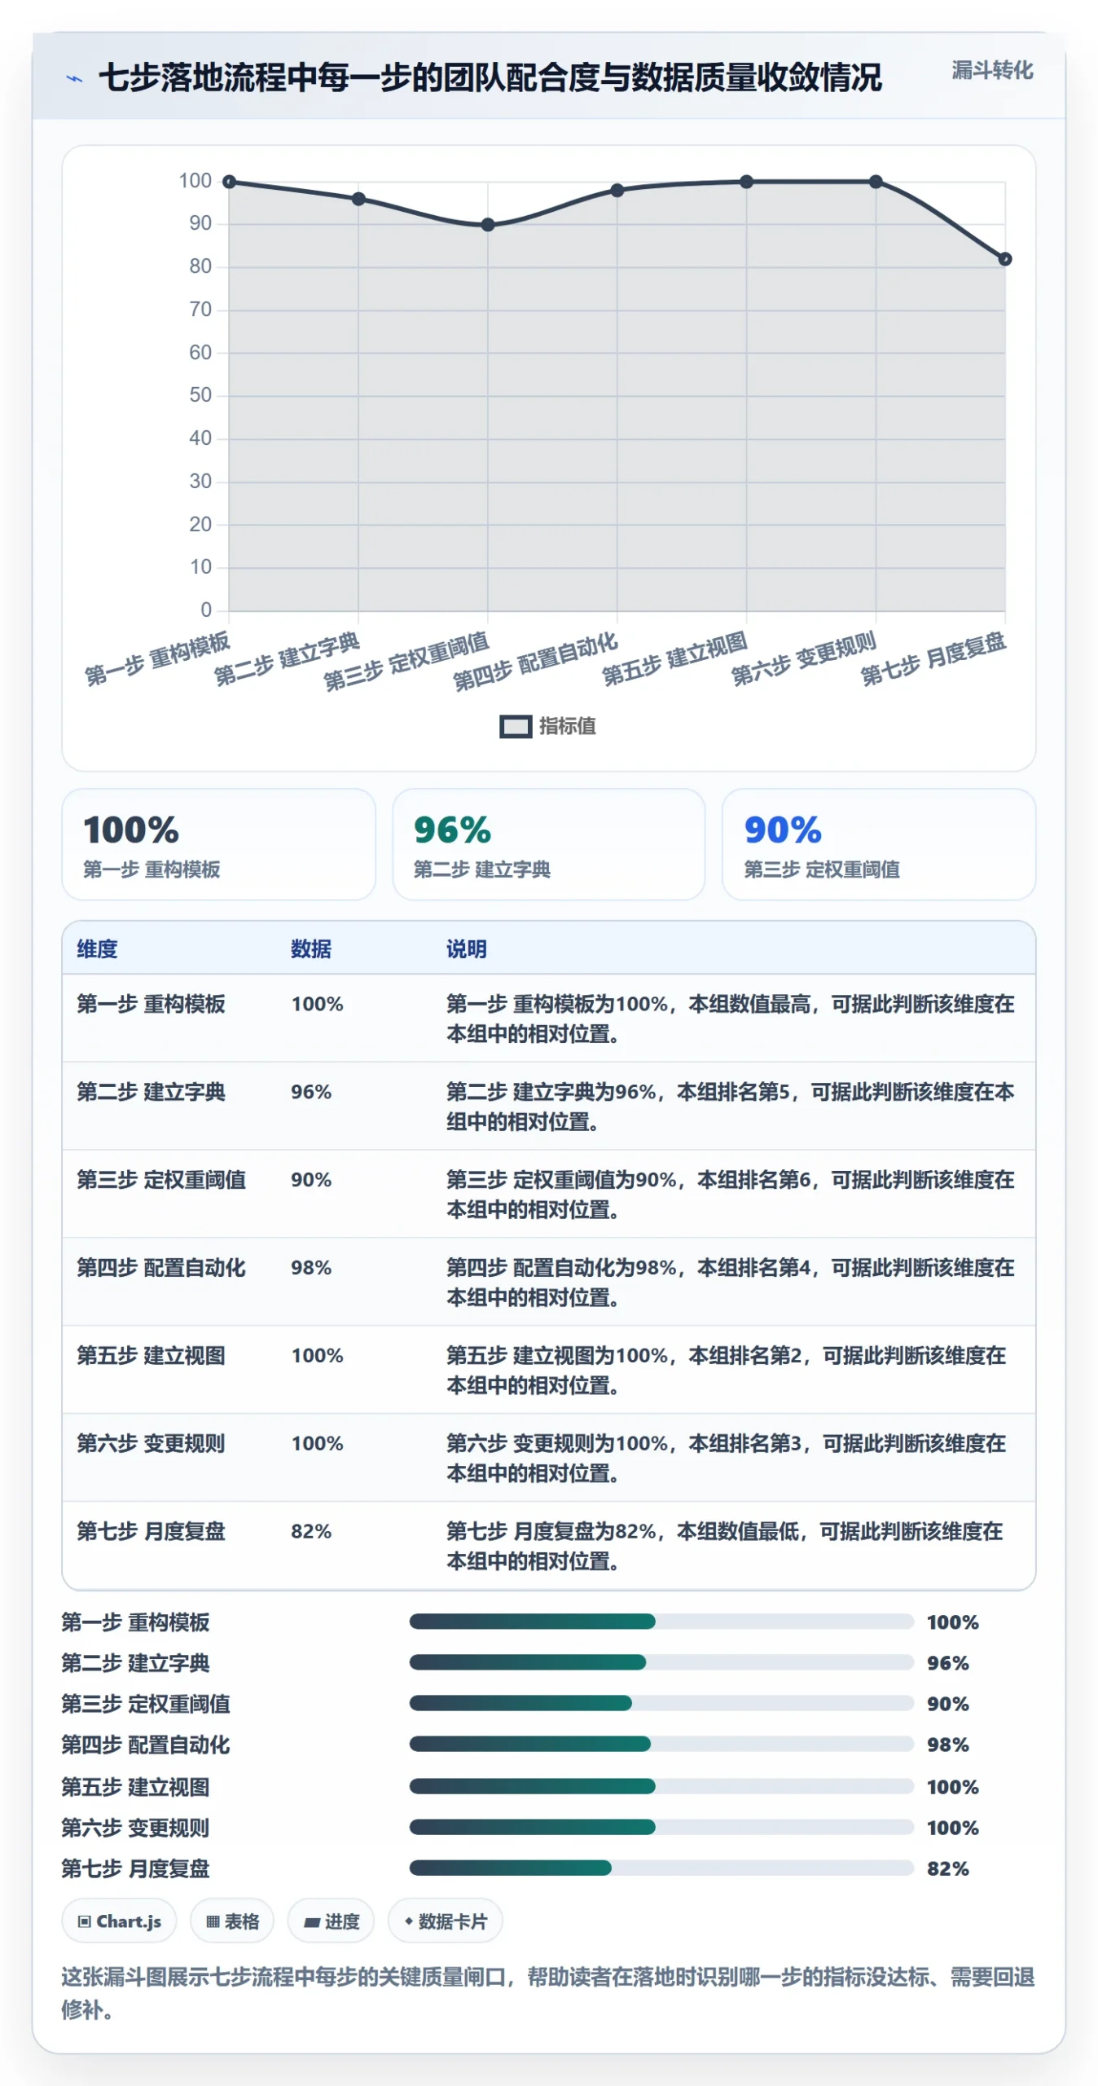Click the 98% value in table
Image resolution: width=1098 pixels, height=2086 pixels.
(x=311, y=1268)
